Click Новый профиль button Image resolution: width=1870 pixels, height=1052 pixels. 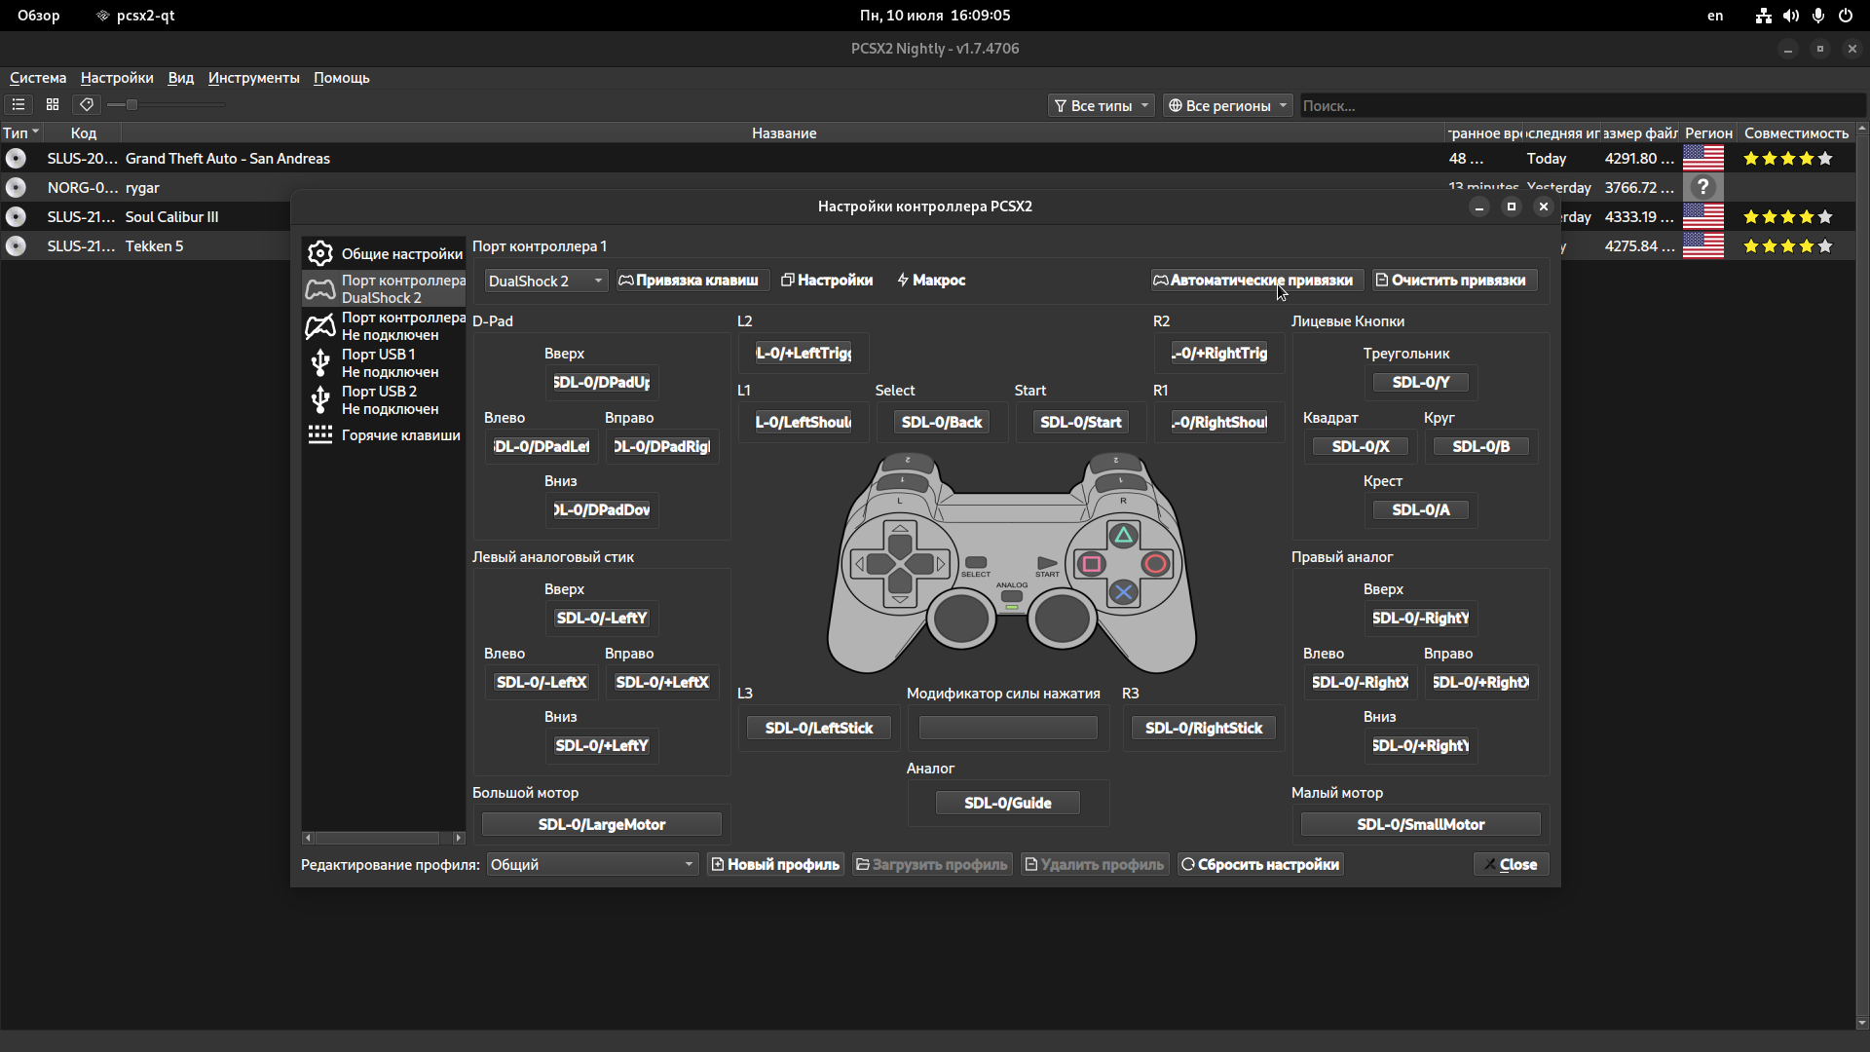pos(775,864)
